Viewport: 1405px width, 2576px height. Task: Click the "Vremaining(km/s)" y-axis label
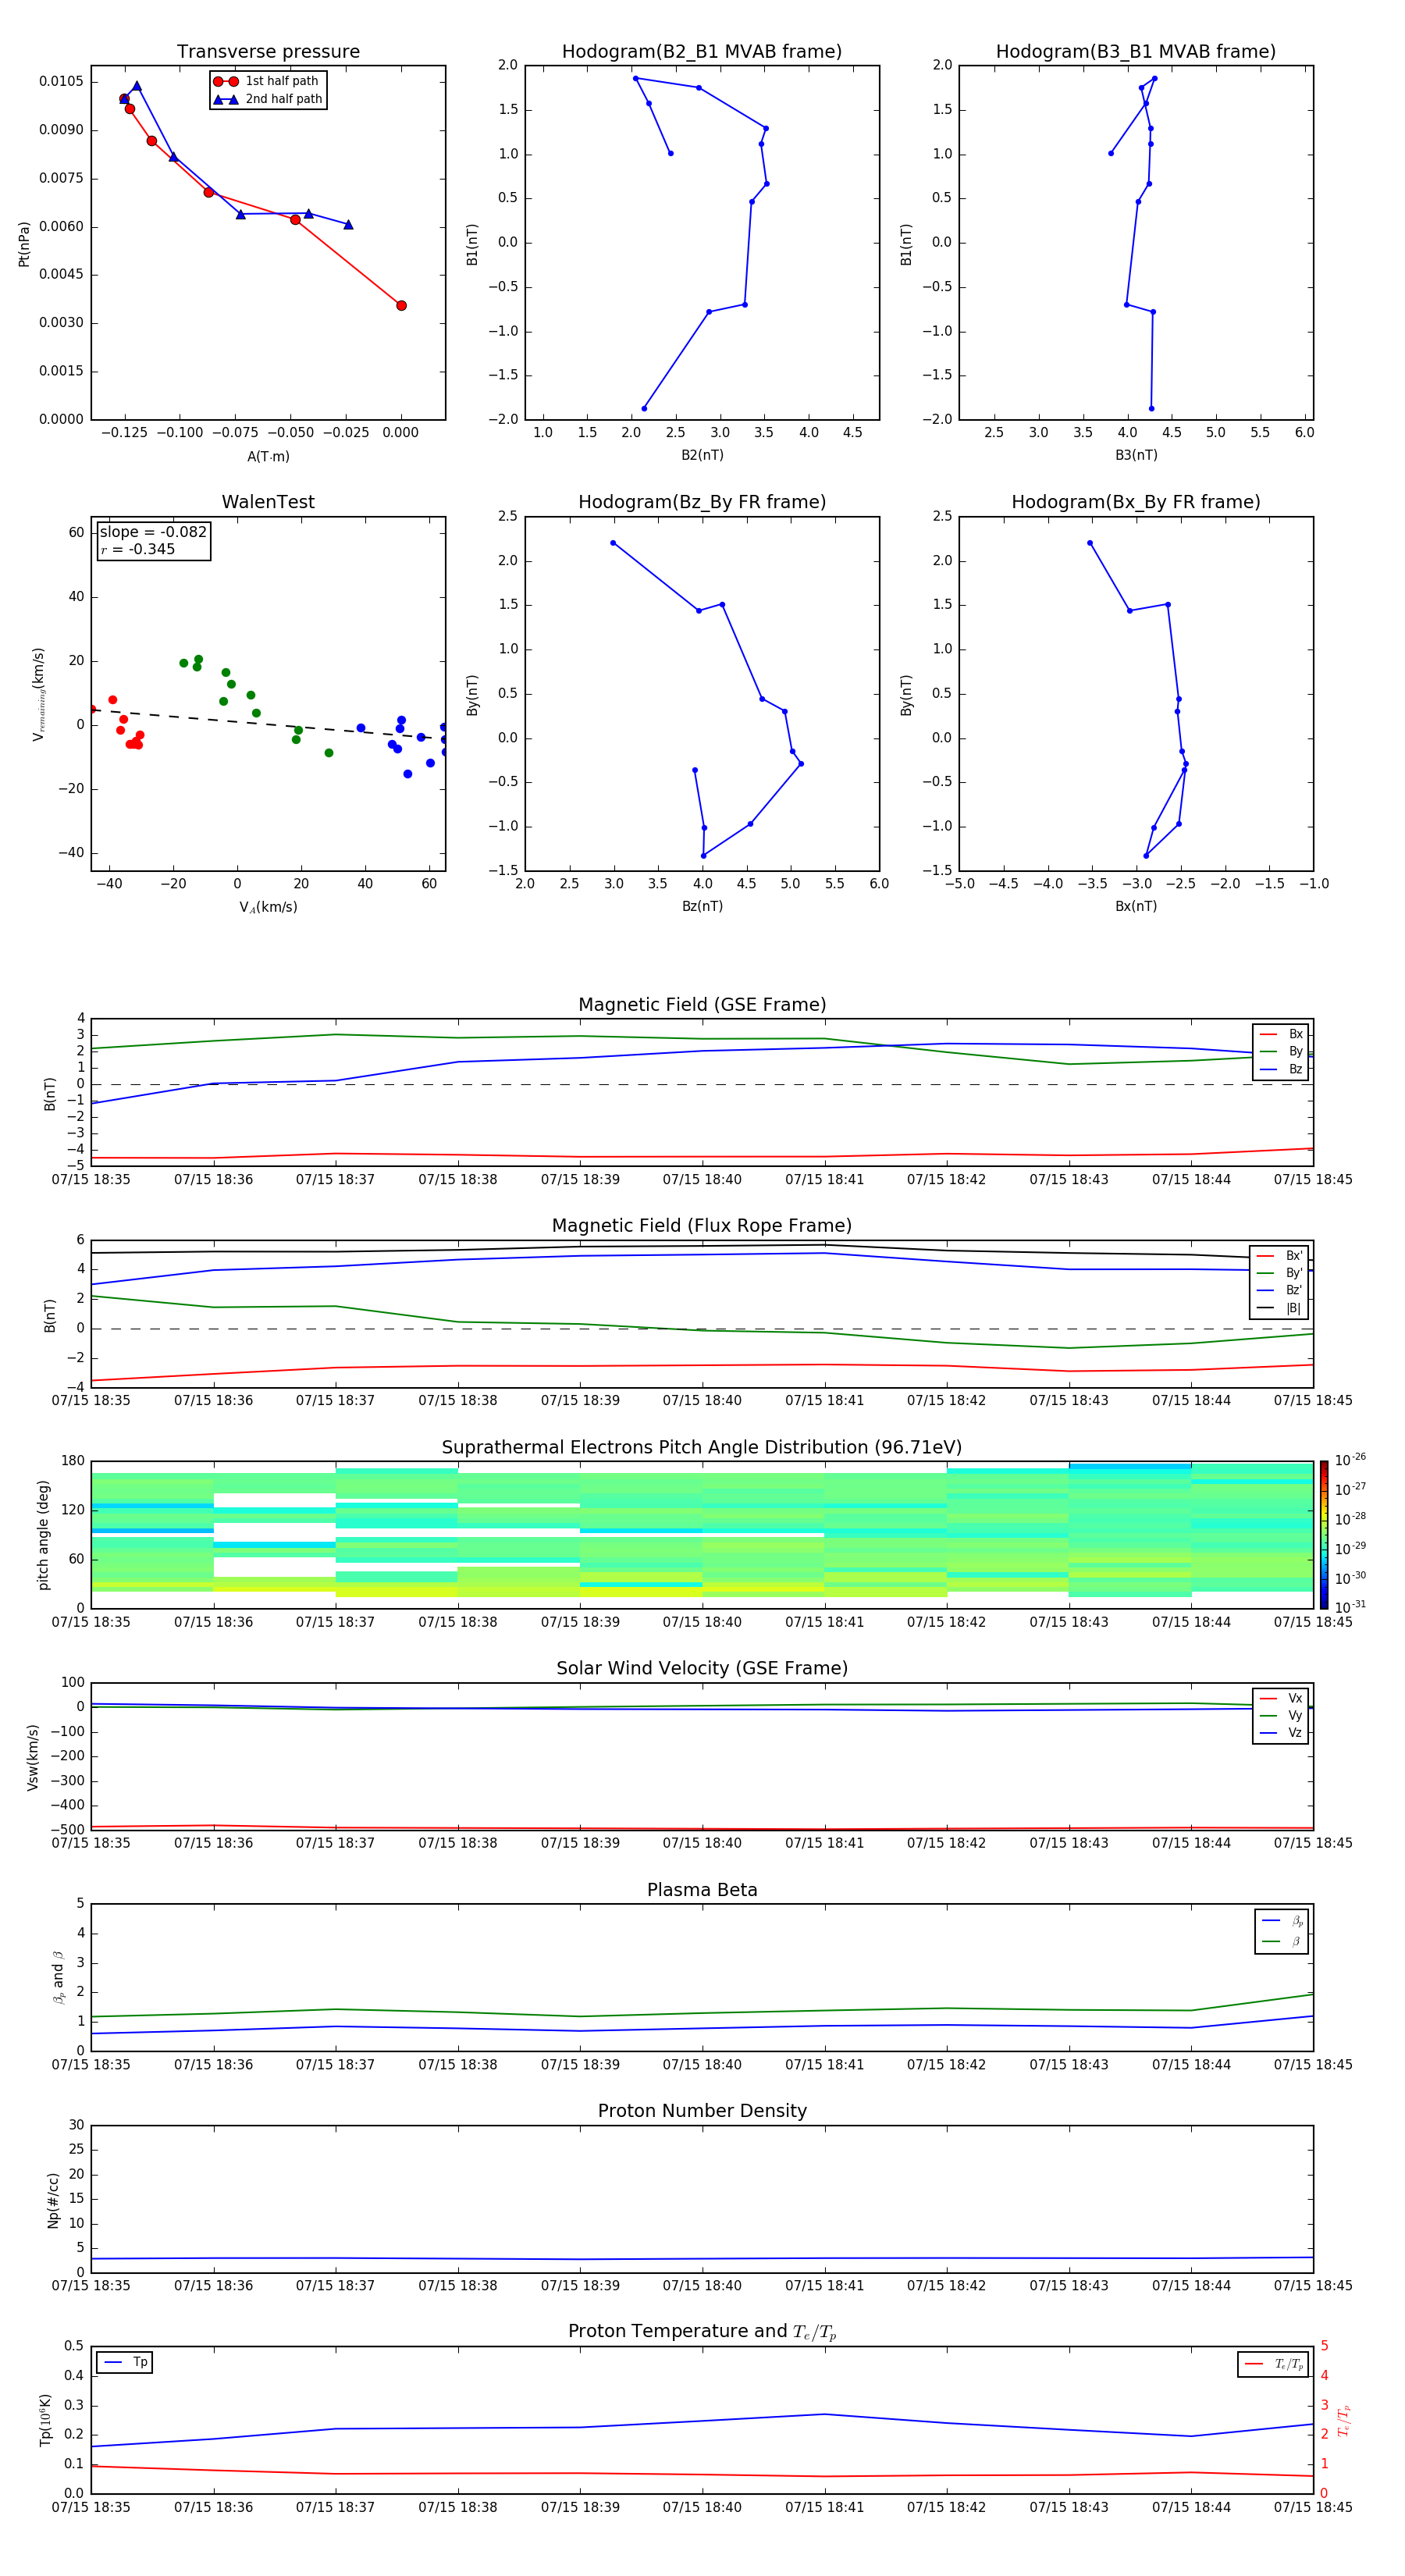(x=39, y=694)
